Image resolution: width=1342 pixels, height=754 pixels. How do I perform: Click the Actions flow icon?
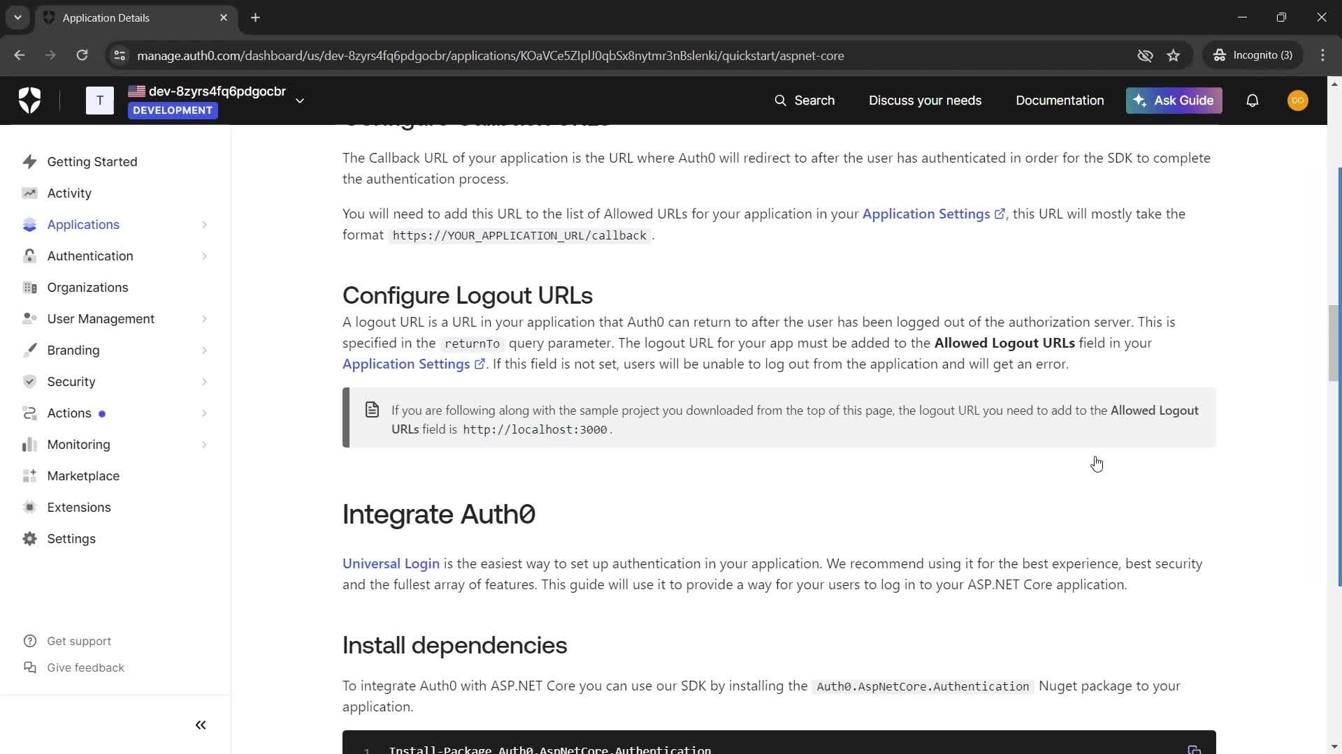click(29, 413)
